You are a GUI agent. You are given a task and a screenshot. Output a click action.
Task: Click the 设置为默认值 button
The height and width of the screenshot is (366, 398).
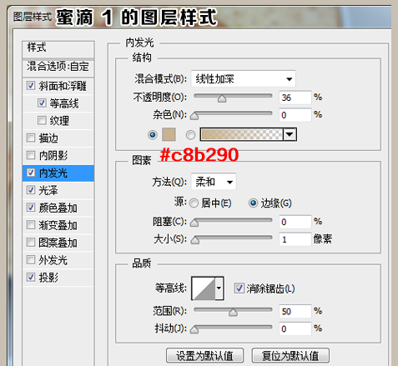(x=204, y=355)
